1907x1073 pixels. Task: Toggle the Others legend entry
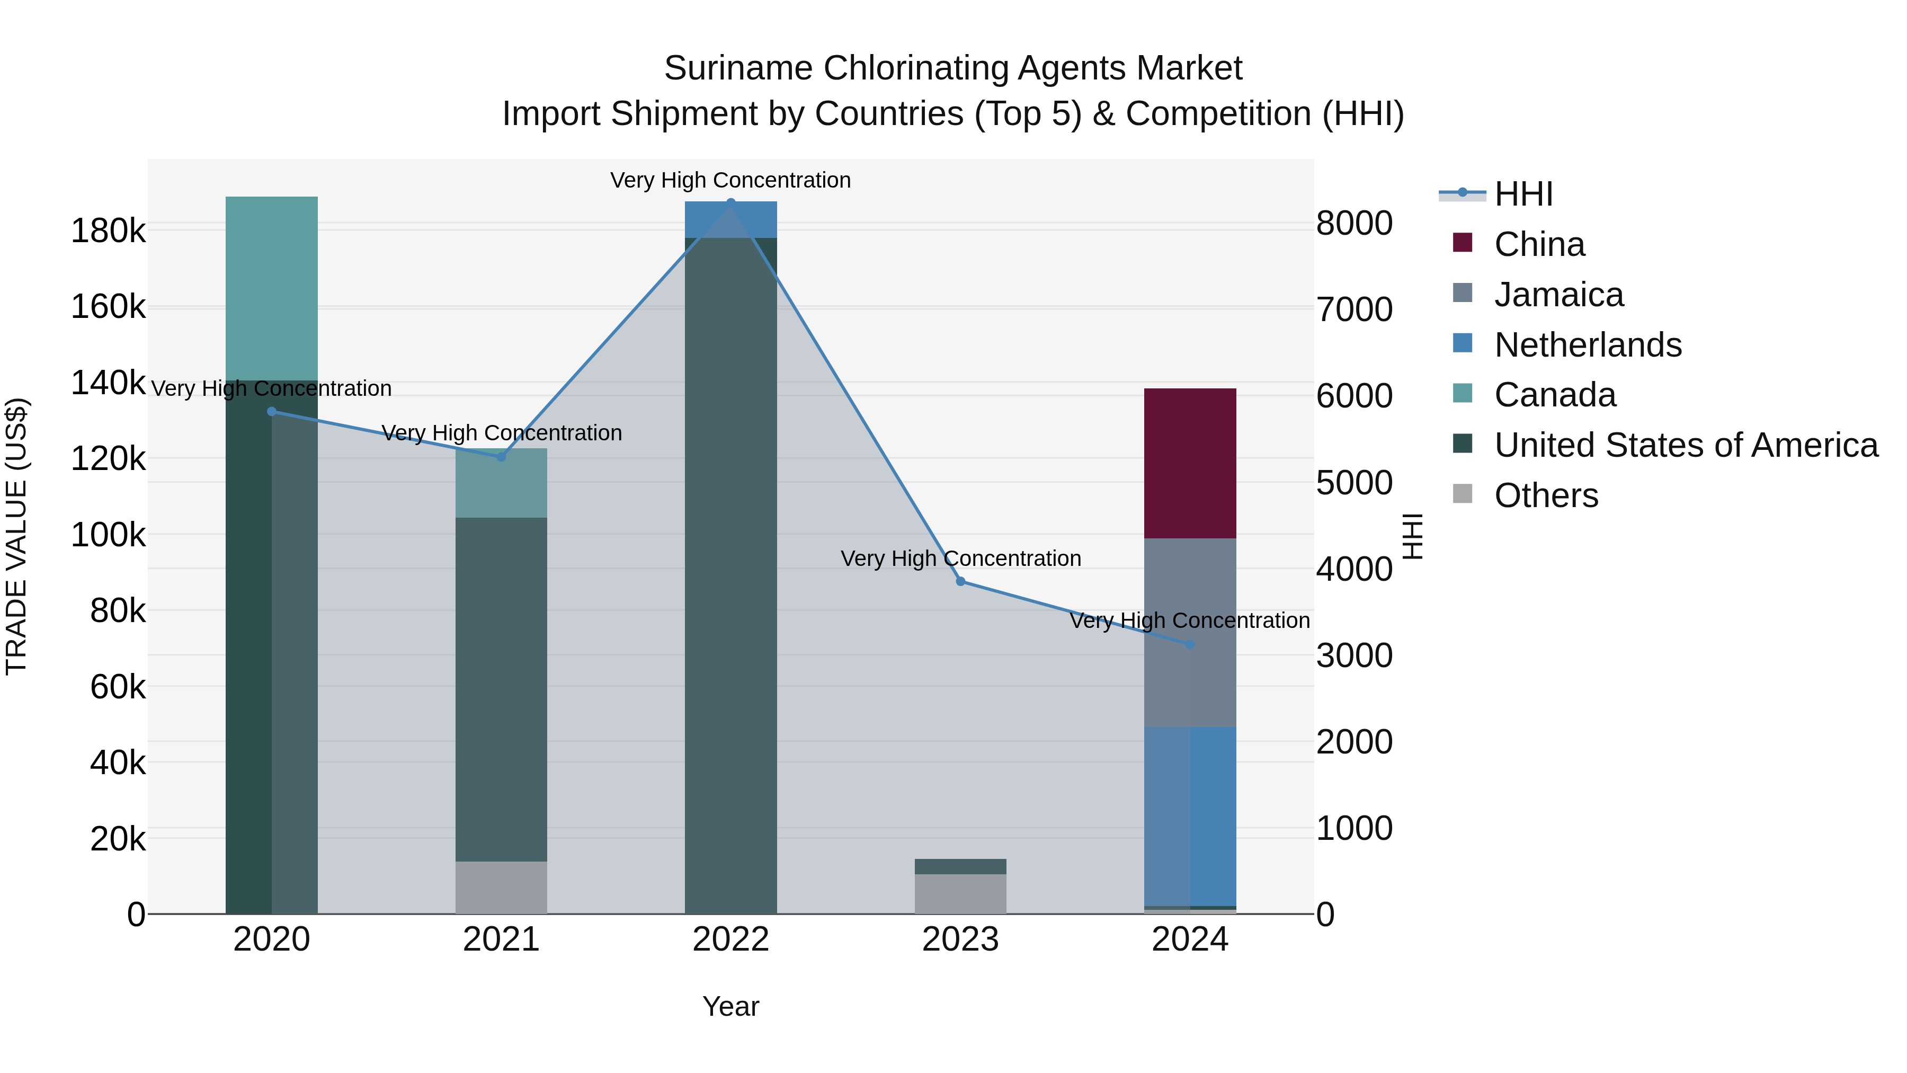click(x=1526, y=495)
